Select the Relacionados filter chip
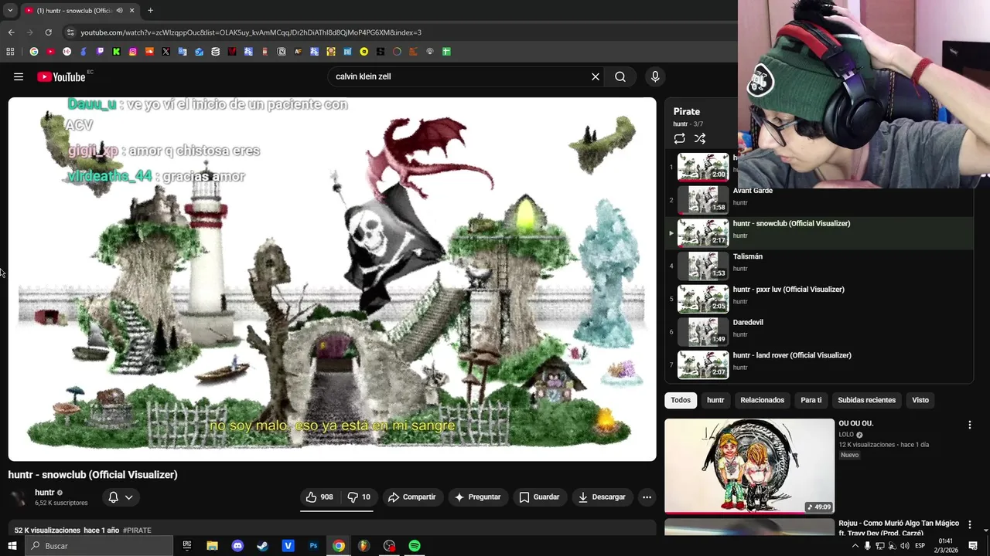This screenshot has height=556, width=990. point(762,400)
